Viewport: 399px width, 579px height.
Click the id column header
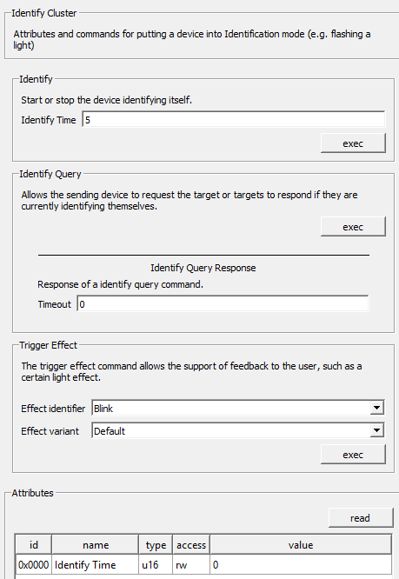(x=34, y=545)
